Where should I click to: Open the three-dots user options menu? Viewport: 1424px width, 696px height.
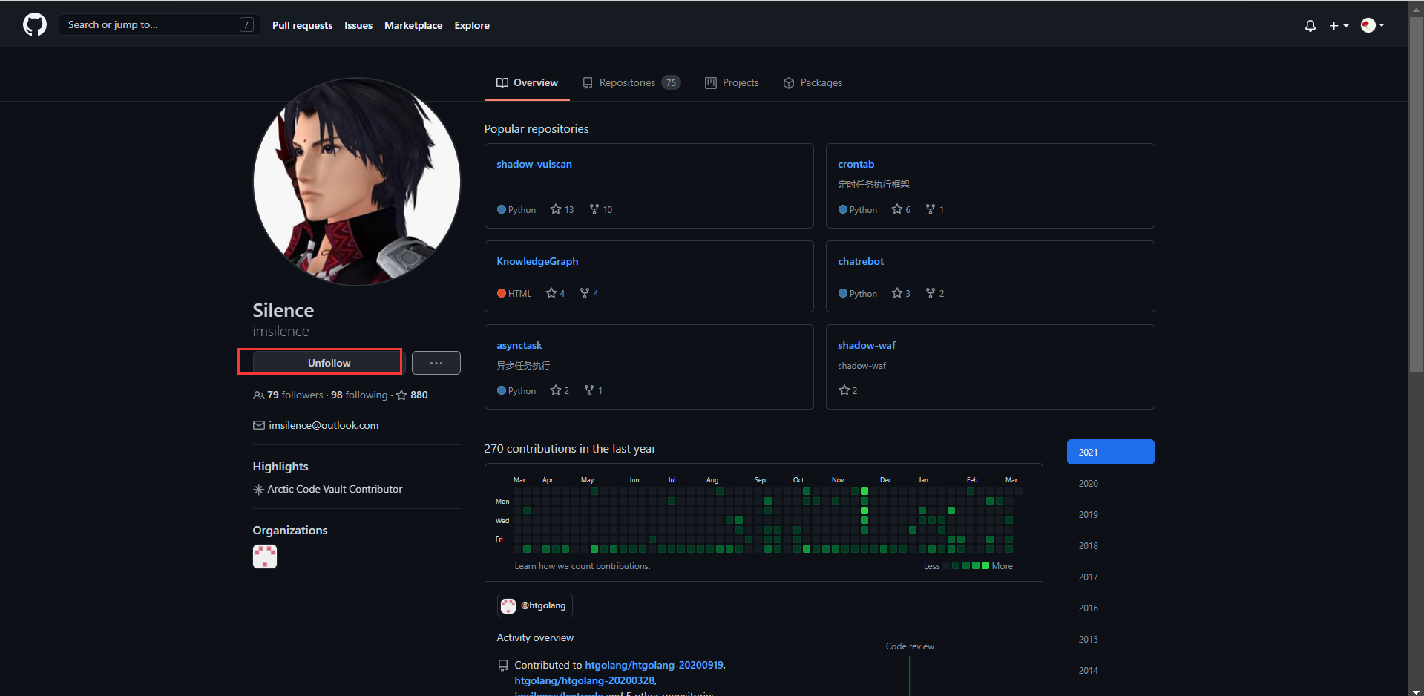click(x=436, y=363)
